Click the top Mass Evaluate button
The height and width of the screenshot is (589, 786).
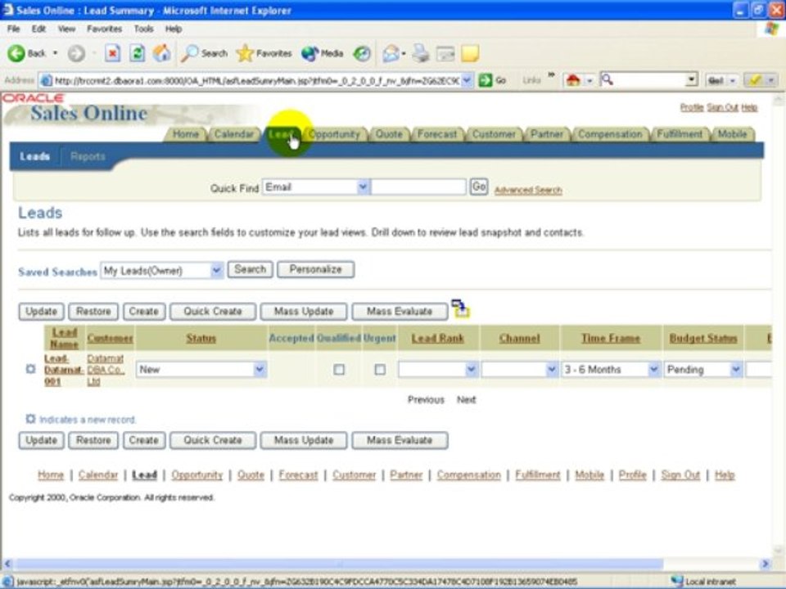400,312
